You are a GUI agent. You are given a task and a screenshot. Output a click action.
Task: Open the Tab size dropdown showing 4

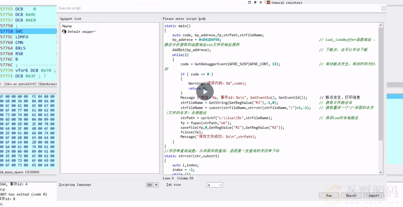(x=215, y=185)
